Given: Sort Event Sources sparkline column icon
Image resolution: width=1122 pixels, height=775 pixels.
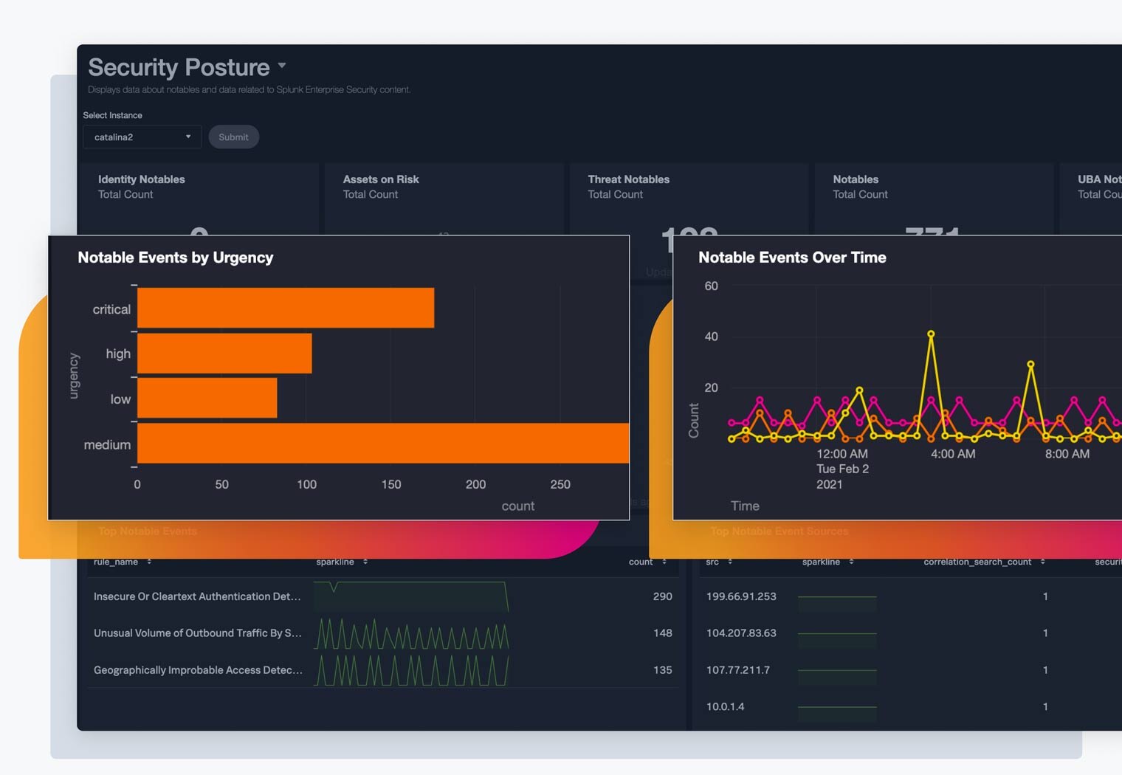Looking at the screenshot, I should point(851,562).
